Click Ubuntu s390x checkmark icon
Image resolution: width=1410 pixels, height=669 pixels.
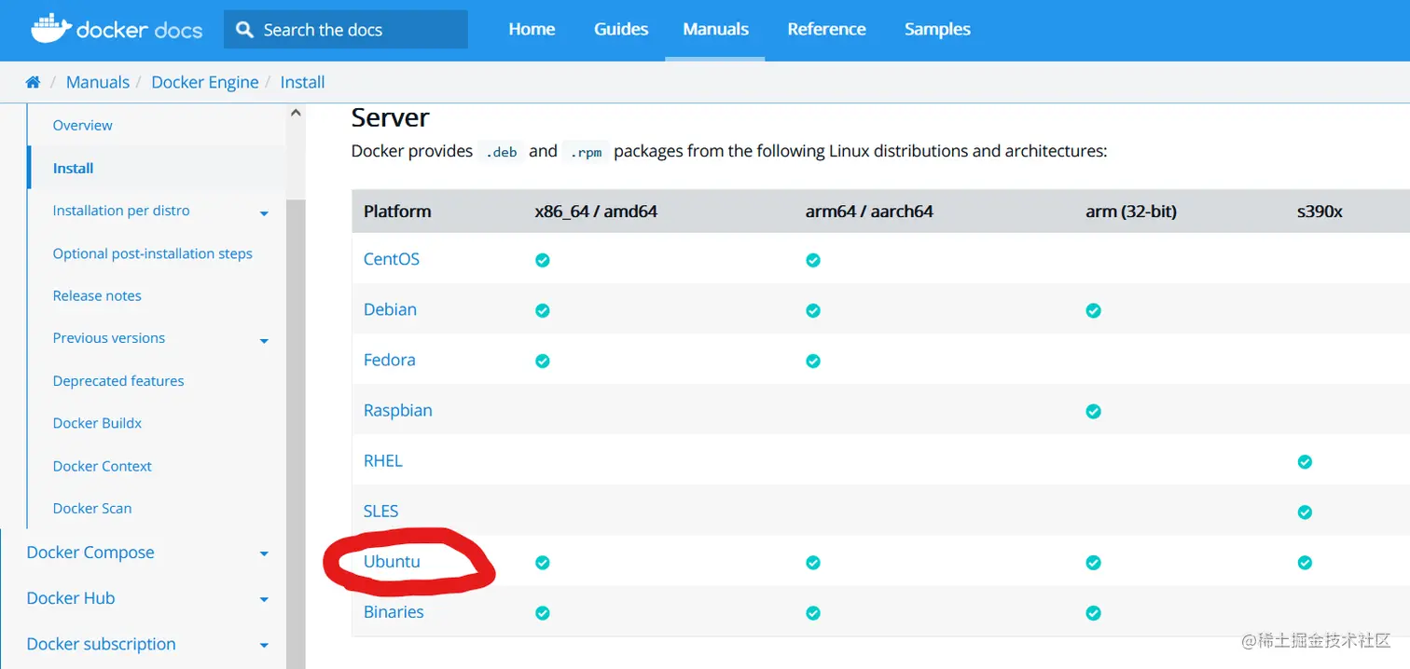pos(1306,563)
